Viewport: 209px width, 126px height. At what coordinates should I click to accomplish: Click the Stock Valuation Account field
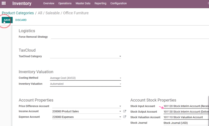click(x=186, y=117)
